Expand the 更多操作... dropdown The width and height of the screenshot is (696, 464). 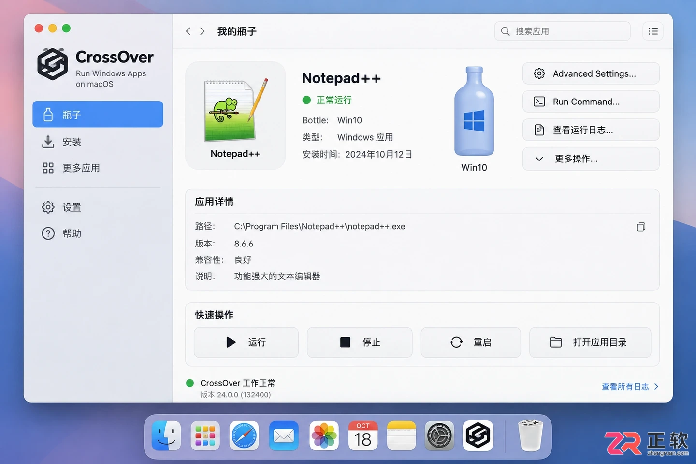pos(591,159)
